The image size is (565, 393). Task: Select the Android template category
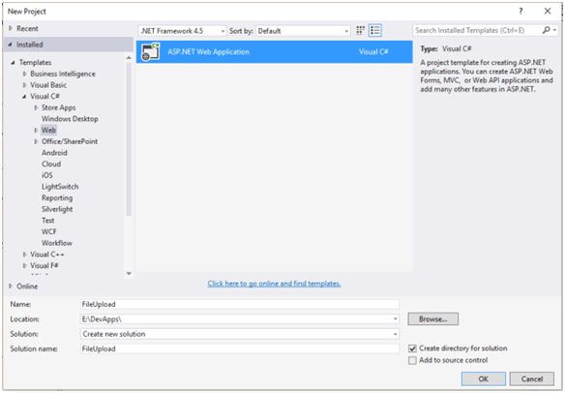54,153
